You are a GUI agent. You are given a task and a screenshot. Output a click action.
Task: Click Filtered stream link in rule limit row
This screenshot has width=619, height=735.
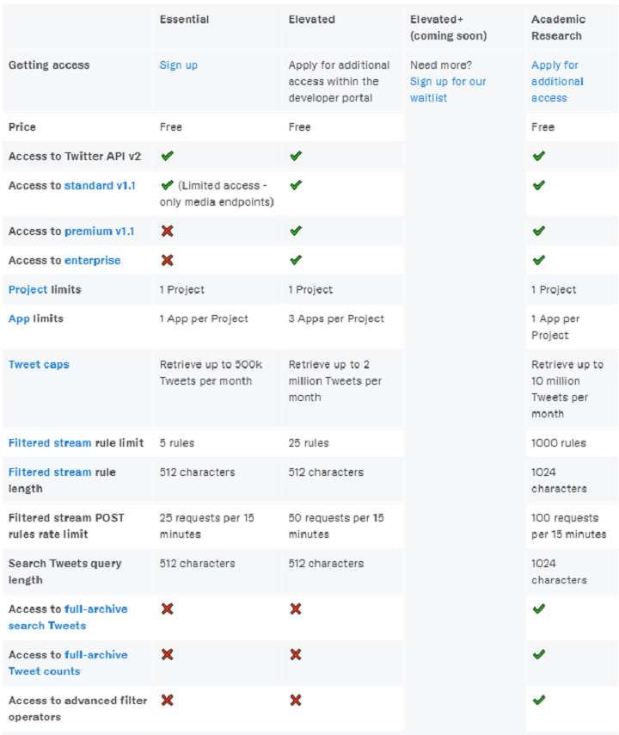(x=50, y=443)
